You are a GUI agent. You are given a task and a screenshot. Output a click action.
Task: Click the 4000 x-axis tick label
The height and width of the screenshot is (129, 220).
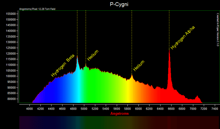(x=29, y=109)
